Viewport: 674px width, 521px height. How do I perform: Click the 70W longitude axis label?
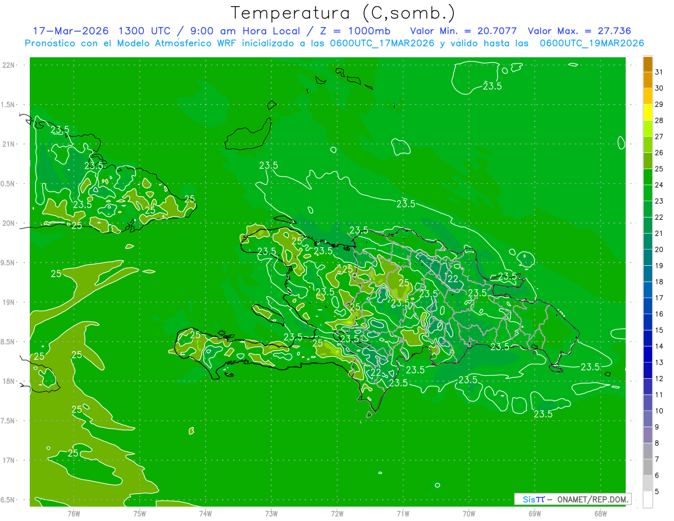coord(469,513)
